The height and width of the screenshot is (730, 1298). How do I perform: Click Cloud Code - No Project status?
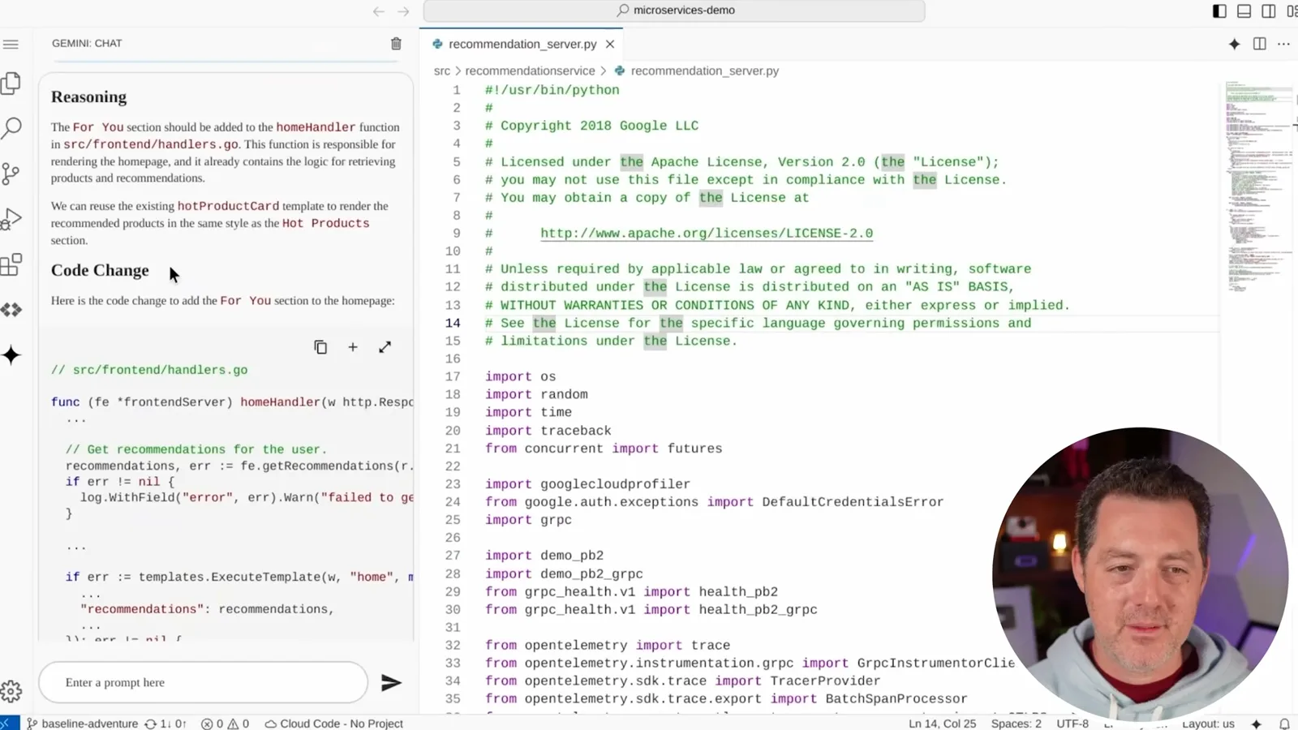pos(333,724)
